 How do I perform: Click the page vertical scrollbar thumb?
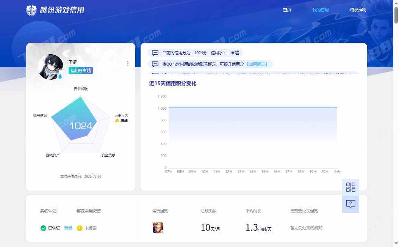(x=396, y=15)
